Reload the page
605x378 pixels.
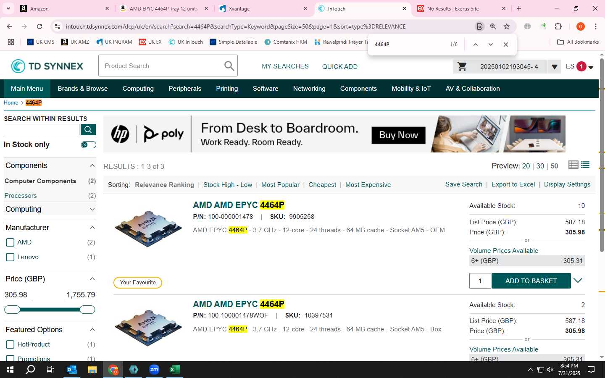[39, 26]
